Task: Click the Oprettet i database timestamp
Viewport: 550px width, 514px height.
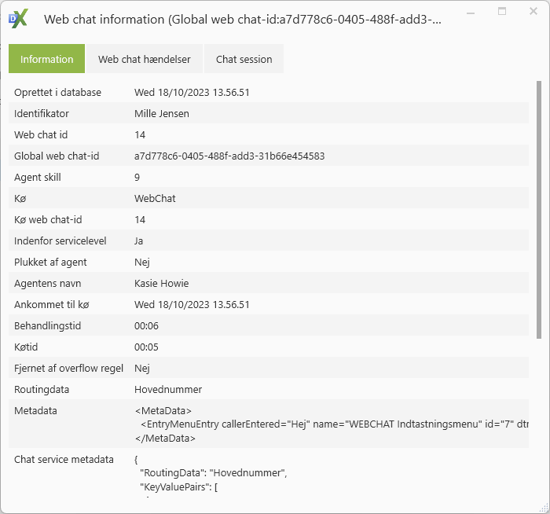Action: pyautogui.click(x=192, y=93)
